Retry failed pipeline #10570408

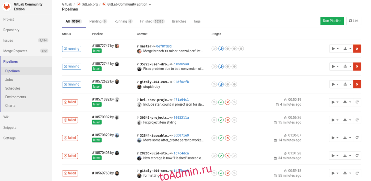tap(357, 156)
